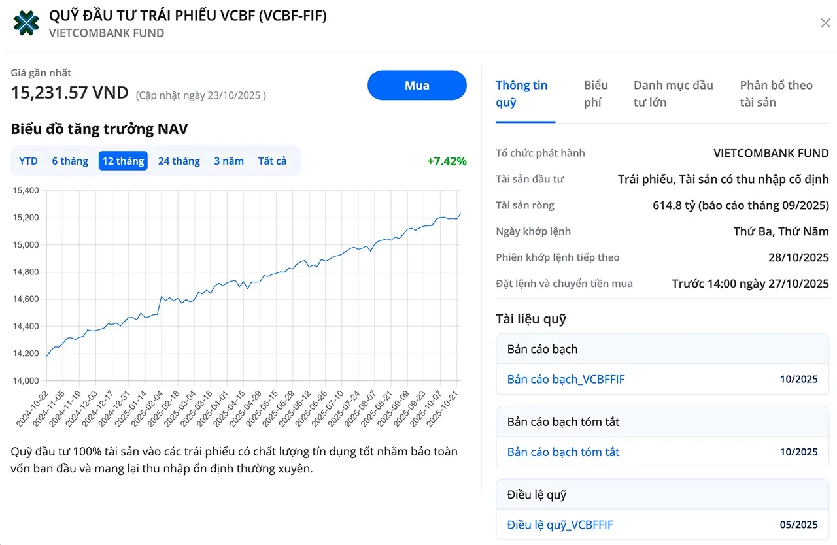The image size is (837, 545).
Task: Select the 12 tháng range option
Action: (x=123, y=161)
